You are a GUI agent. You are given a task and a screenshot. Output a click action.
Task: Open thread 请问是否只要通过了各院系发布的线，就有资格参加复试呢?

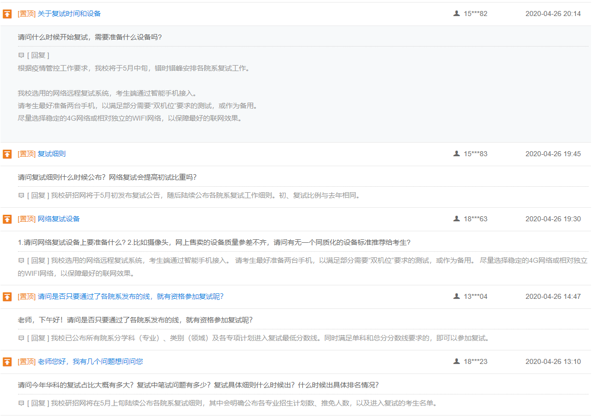pos(130,296)
